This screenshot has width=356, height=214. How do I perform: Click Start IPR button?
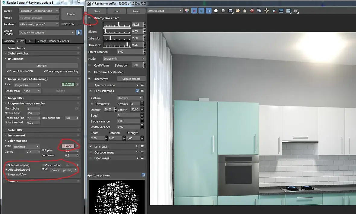point(42,66)
